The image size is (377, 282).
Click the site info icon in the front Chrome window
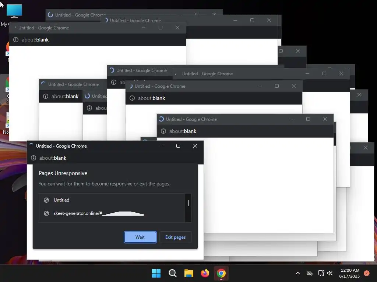point(34,158)
